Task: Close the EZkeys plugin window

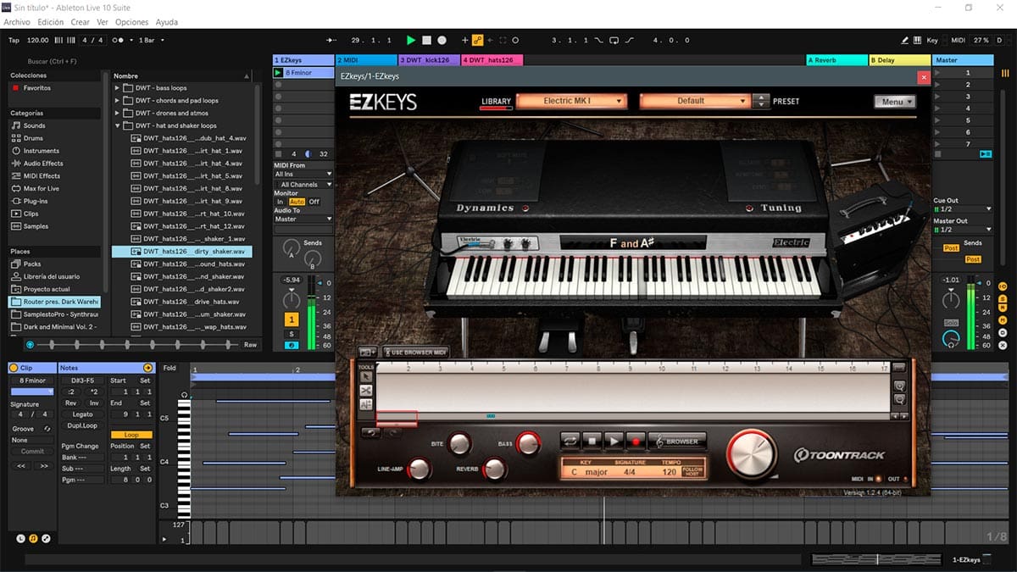Action: [924, 76]
